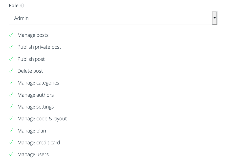This screenshot has width=230, height=162.
Task: Click the Role field label
Action: (14, 6)
